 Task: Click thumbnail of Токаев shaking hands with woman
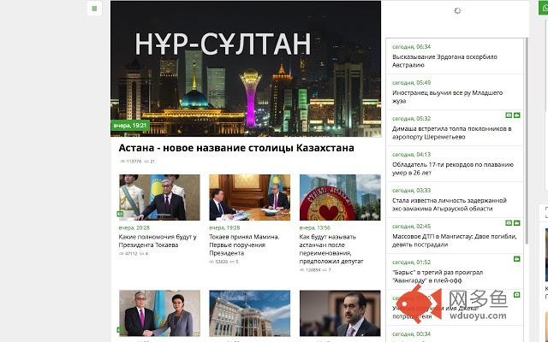159,314
